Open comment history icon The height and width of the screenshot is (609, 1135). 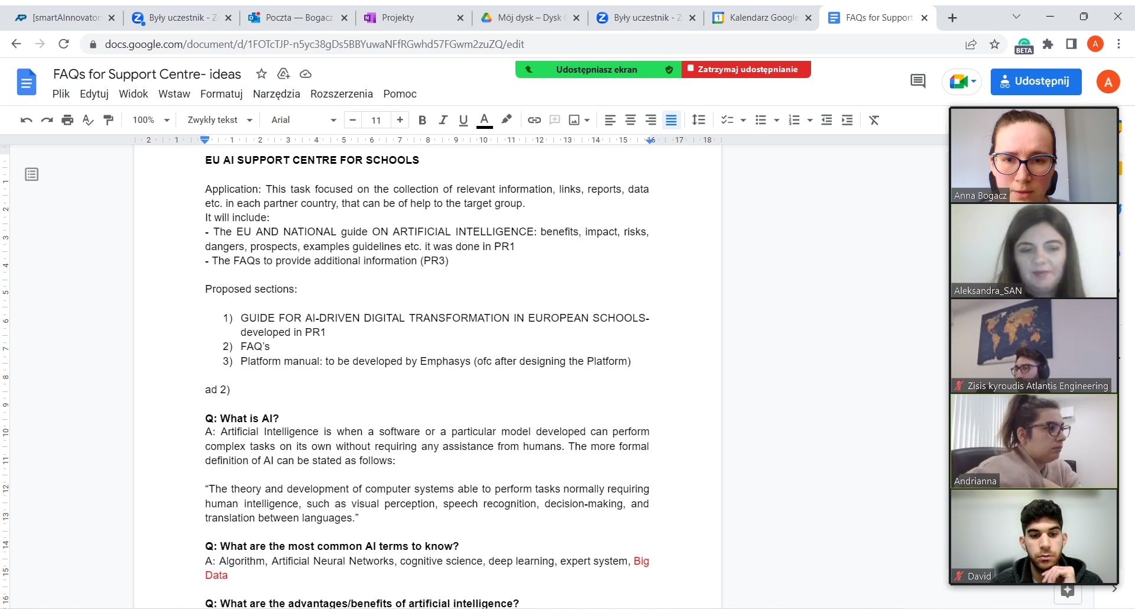click(918, 82)
